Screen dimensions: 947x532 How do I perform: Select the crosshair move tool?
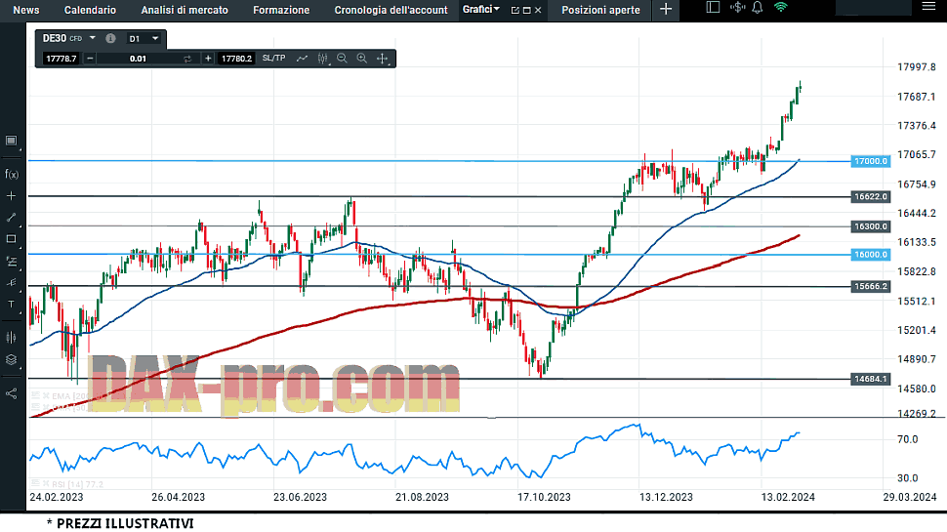[x=383, y=59]
